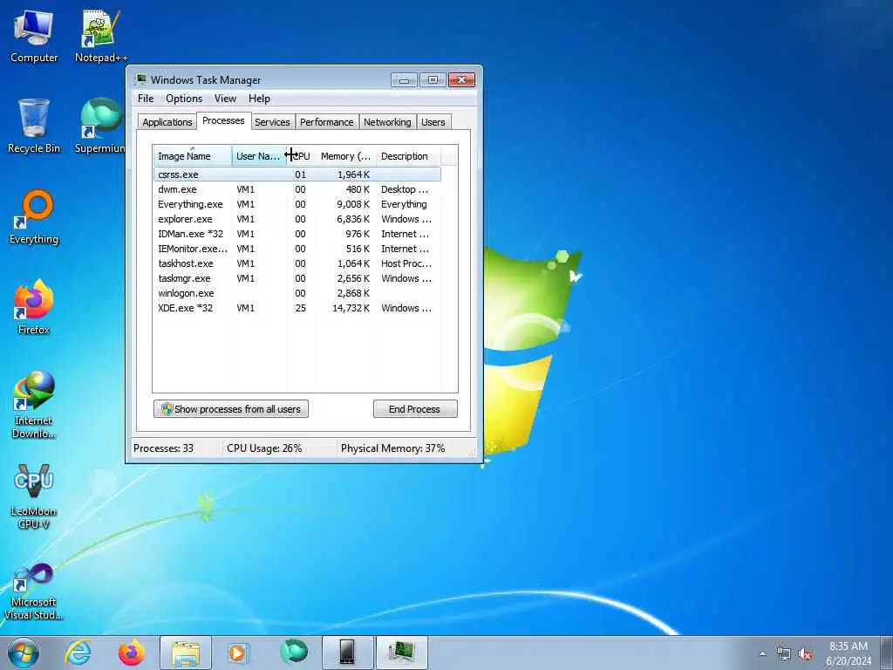Open Windows Explorer from the taskbar

point(186,653)
